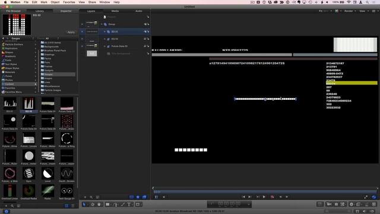Select the Rectangle Mask tool

[138, 204]
